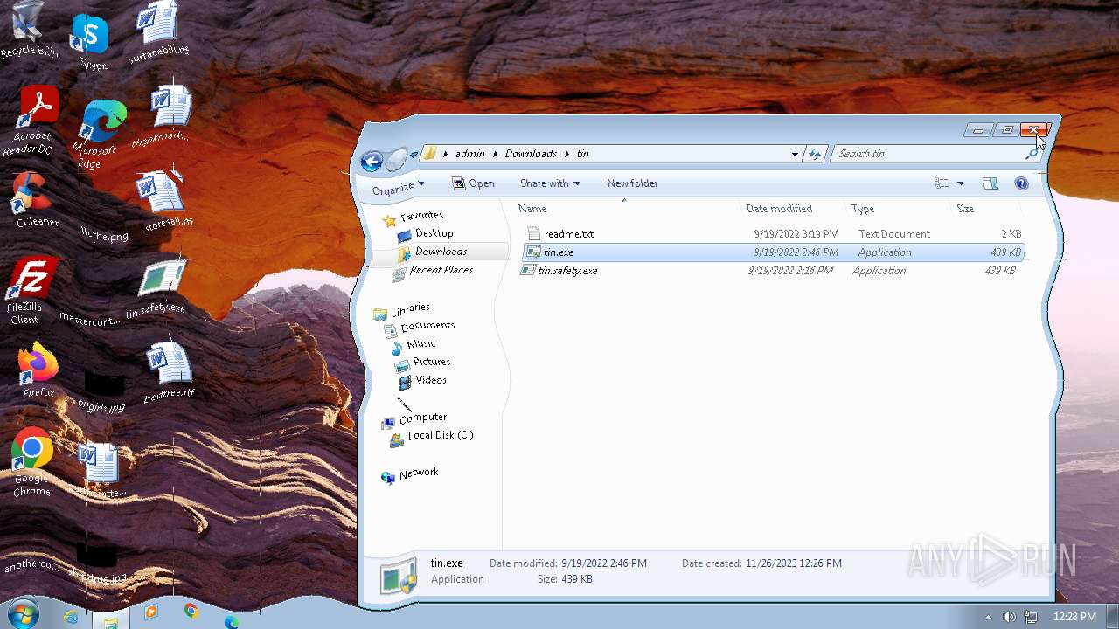The height and width of the screenshot is (629, 1119).
Task: Open the Explorer help button
Action: tap(1021, 183)
